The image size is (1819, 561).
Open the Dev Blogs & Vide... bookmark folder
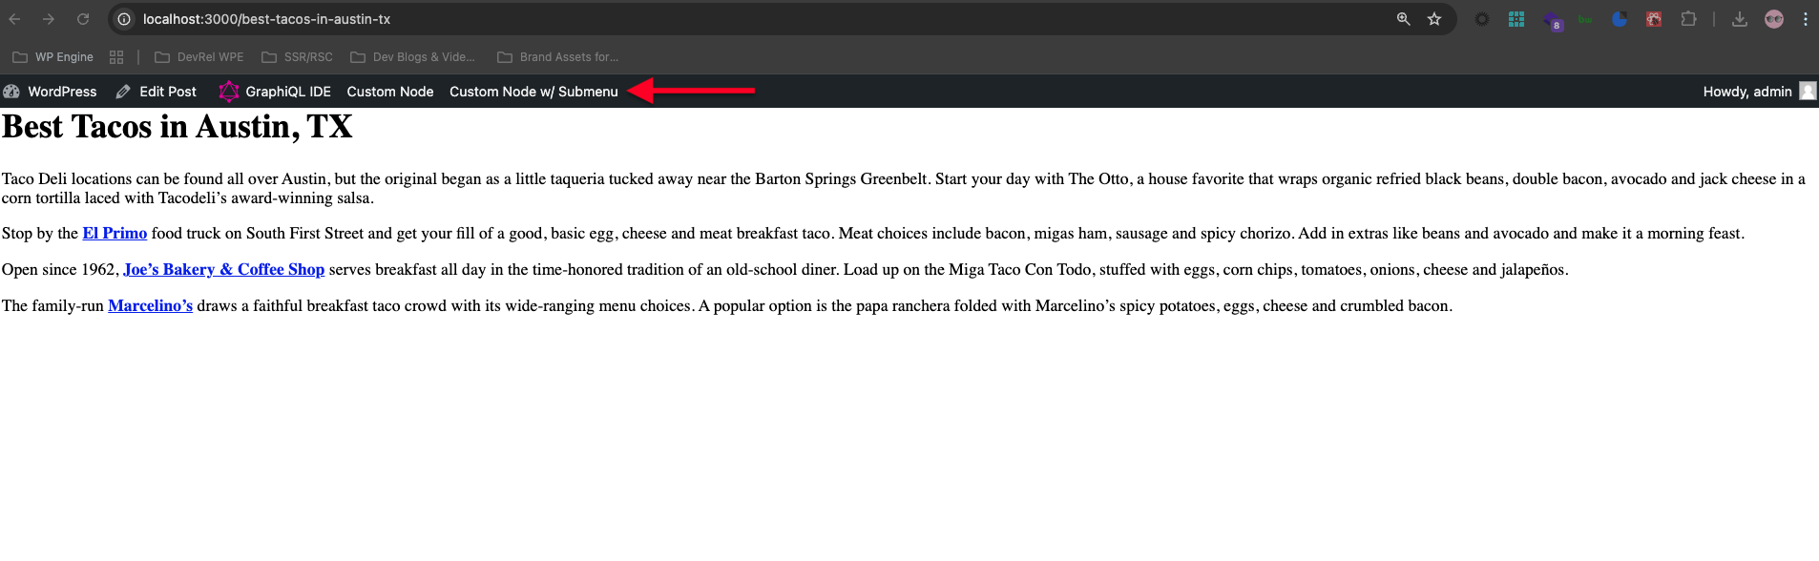point(412,57)
